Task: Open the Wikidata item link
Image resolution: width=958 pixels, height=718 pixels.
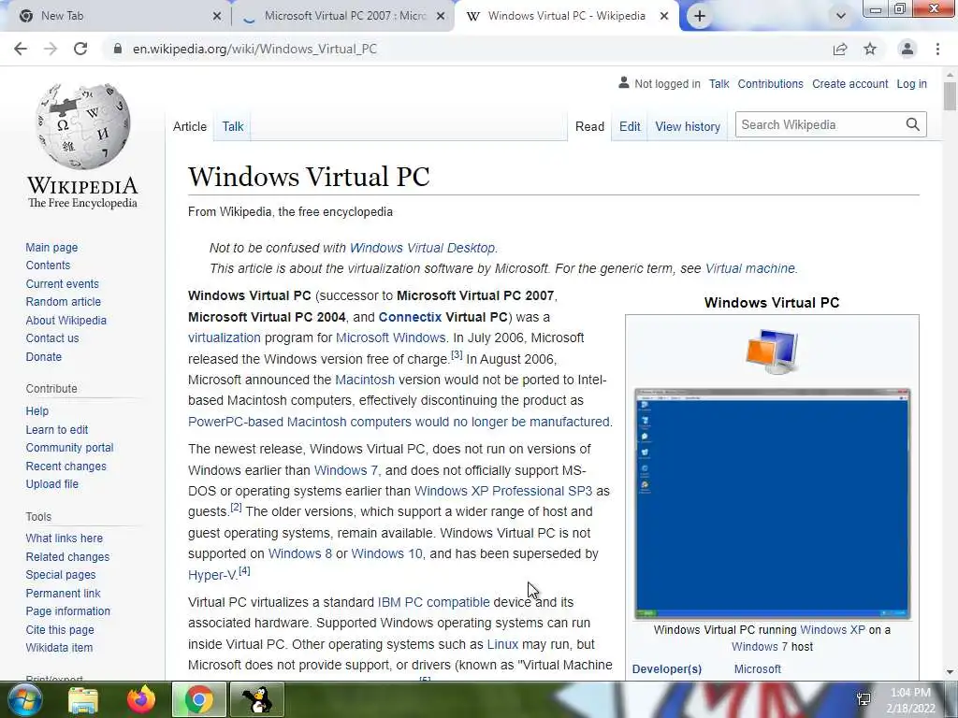Action: (x=59, y=647)
